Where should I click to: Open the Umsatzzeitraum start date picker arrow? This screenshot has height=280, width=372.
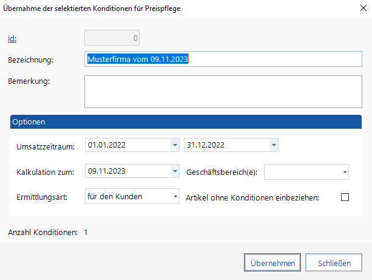pos(175,146)
